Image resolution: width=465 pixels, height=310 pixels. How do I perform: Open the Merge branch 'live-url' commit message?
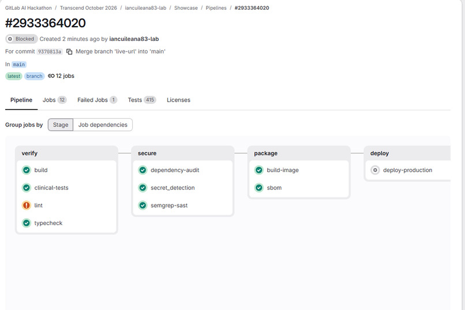point(121,51)
